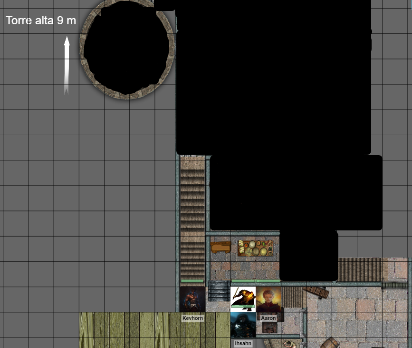Select the fiery armored warrior token
This screenshot has width=412, height=348.
[x=242, y=296]
